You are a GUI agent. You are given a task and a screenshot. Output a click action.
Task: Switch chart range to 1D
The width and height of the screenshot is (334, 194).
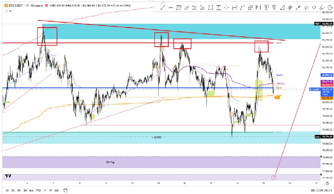[x=7, y=190]
